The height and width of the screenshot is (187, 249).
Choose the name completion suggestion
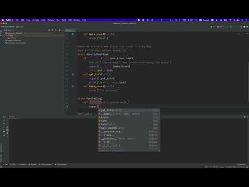tap(129, 121)
